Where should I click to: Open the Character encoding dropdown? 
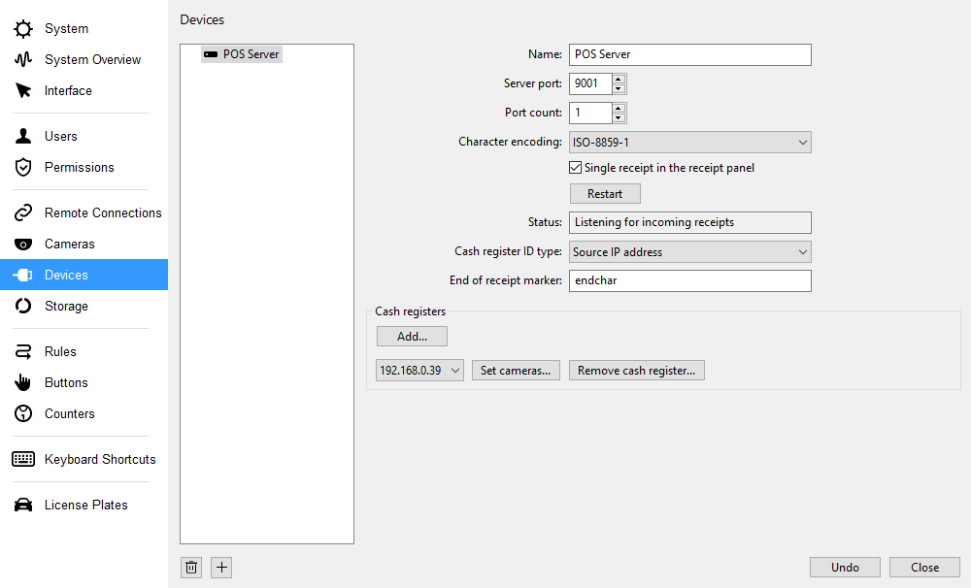[x=689, y=143]
